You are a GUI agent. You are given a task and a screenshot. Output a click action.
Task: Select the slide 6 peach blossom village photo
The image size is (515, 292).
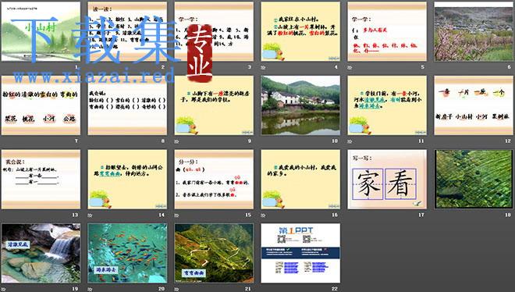474,31
